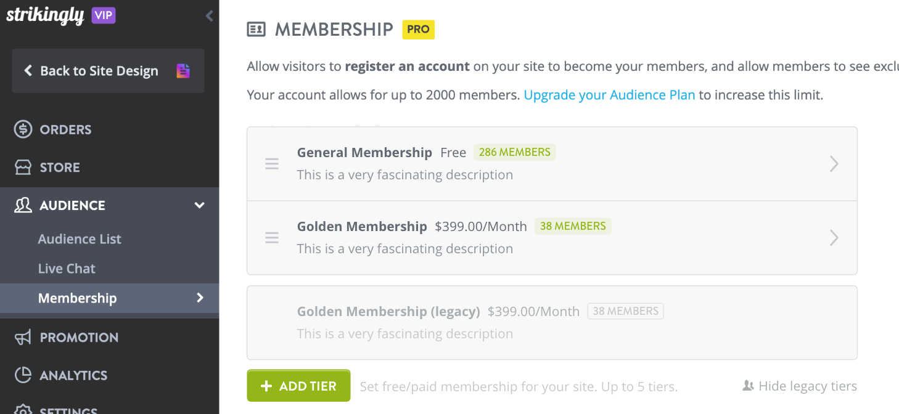Screen dimensions: 899x414
Task: Click the Store shop icon
Action: (23, 168)
